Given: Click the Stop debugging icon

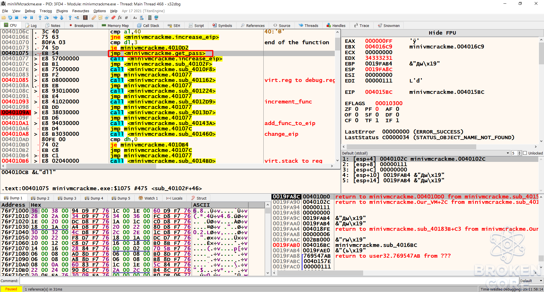Looking at the screenshot, I should click(17, 18).
